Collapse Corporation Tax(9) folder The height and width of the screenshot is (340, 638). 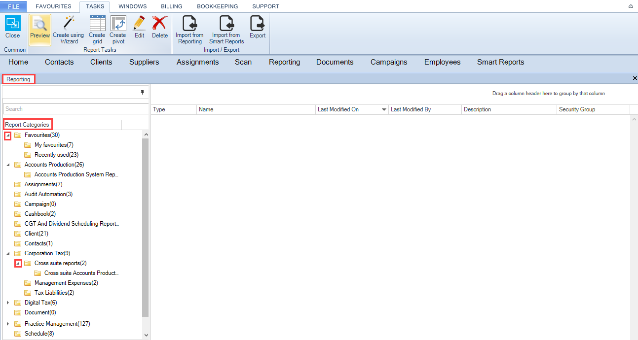click(x=7, y=253)
